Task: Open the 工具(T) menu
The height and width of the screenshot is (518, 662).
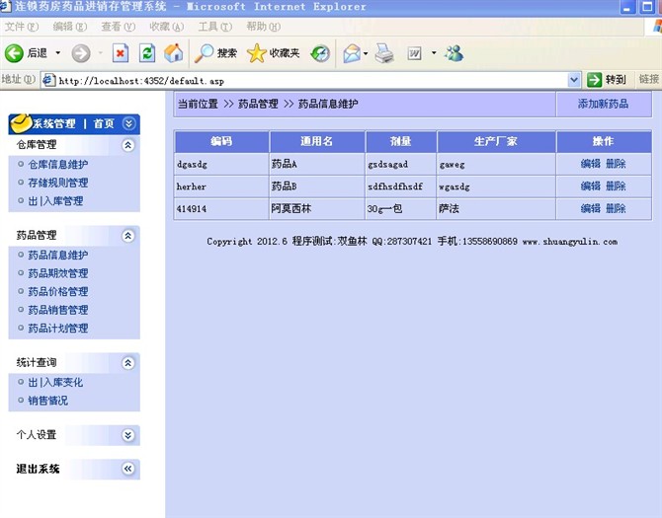Action: (214, 27)
